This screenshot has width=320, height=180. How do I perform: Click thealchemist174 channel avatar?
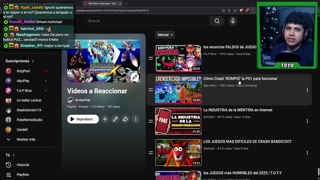[8, 110]
